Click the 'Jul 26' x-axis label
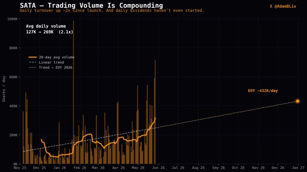 (178, 167)
